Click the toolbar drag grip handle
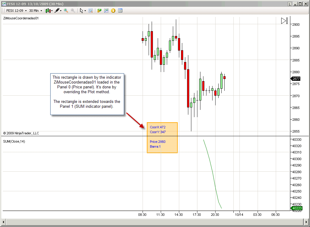 click(x=3, y=11)
